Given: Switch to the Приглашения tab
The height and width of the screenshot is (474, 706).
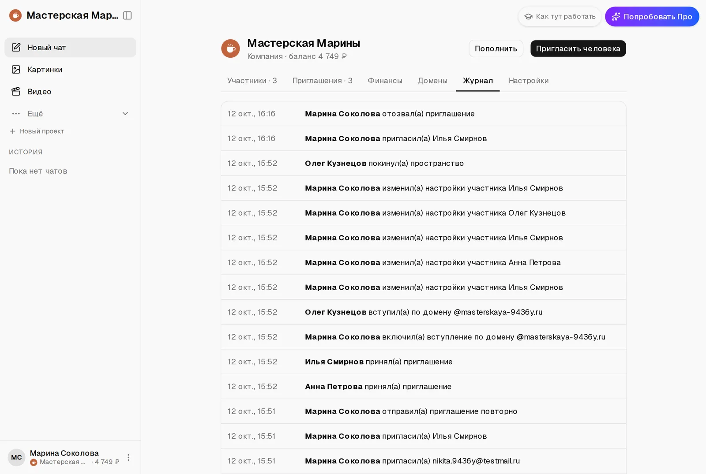Looking at the screenshot, I should pyautogui.click(x=322, y=81).
